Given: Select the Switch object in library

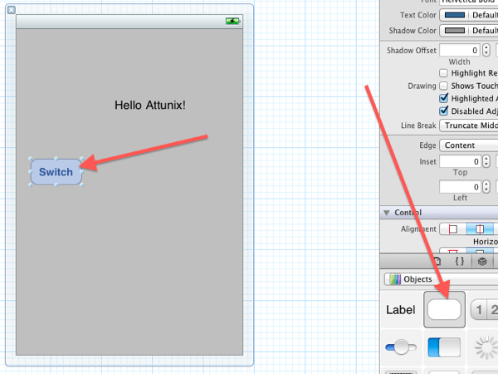Looking at the screenshot, I should coord(444,347).
